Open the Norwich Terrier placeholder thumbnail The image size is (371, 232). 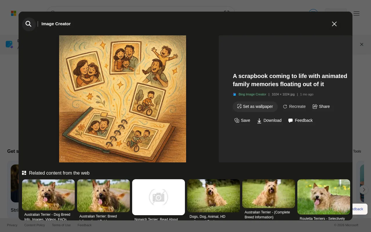coord(159,197)
